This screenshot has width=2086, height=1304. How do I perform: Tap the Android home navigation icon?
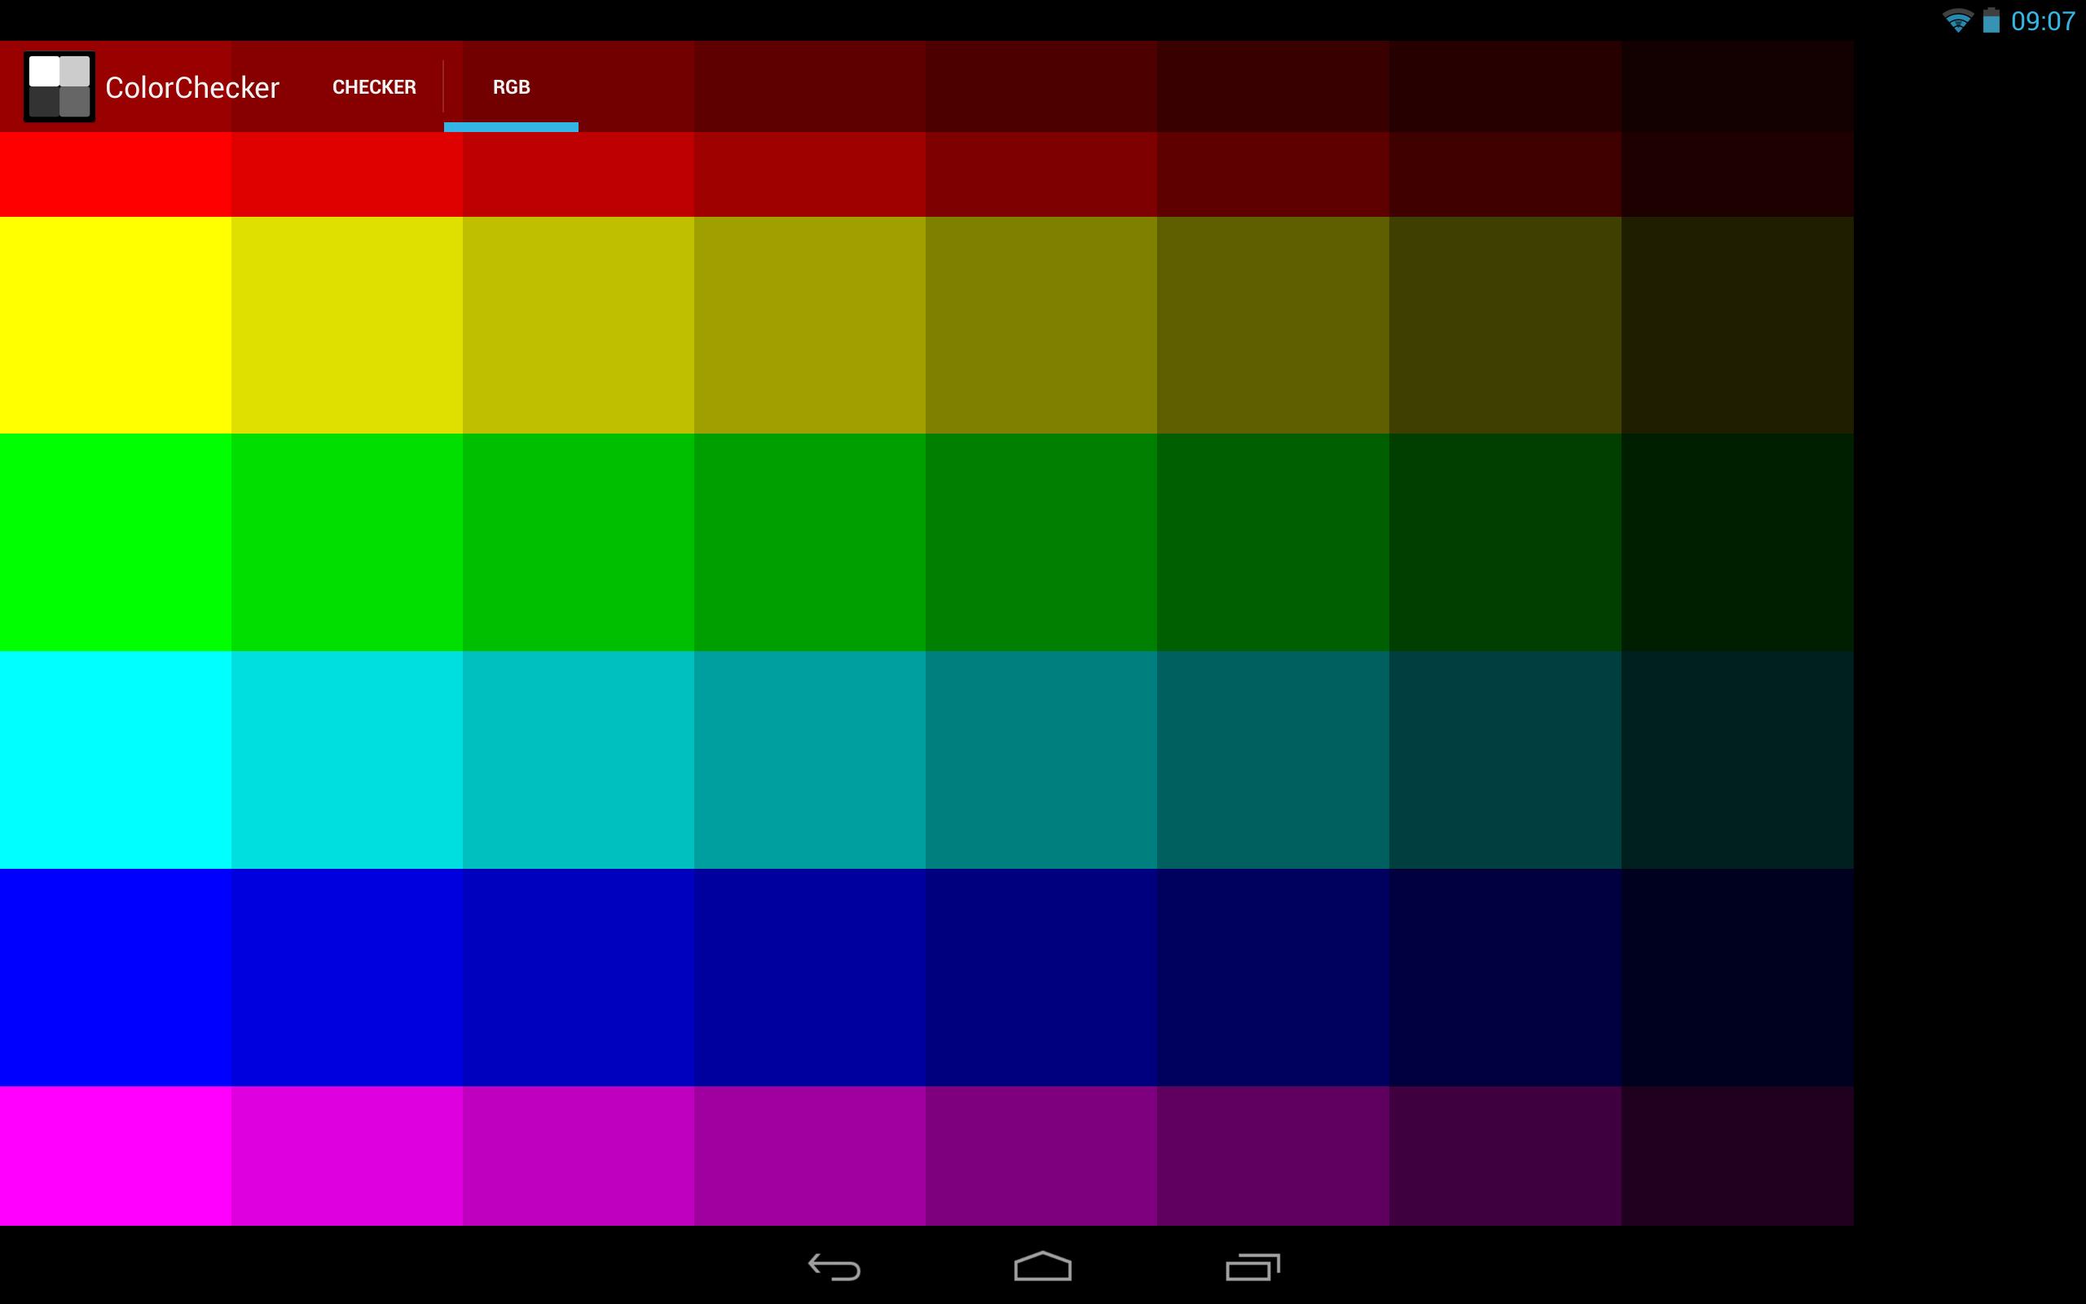click(1043, 1266)
